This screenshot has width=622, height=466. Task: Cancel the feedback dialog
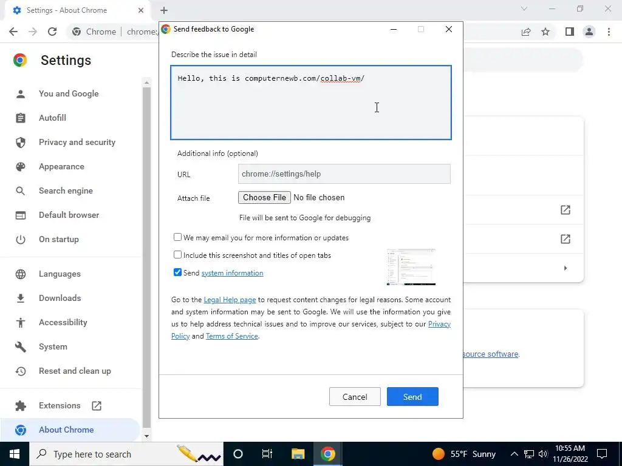pos(355,397)
